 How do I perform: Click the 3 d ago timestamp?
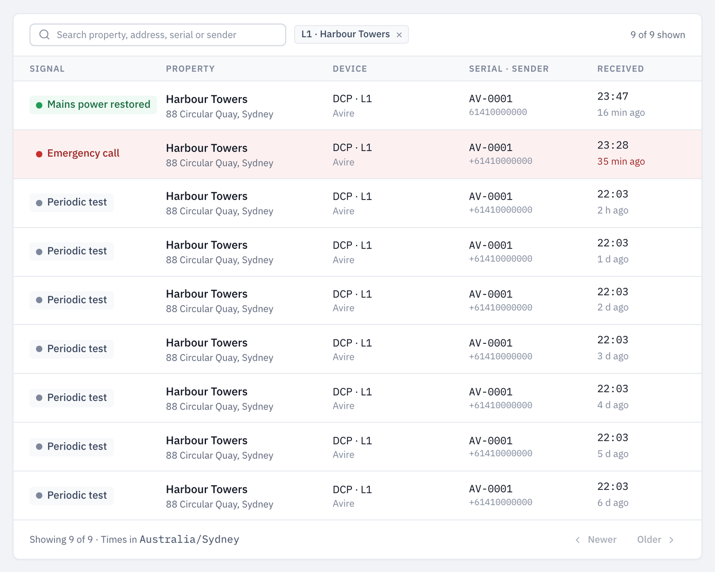point(613,356)
